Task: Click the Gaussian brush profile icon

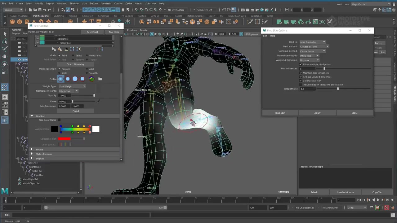Action: (60, 79)
